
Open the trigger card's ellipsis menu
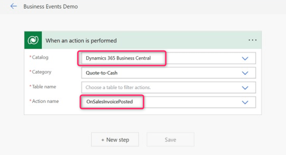click(x=252, y=40)
